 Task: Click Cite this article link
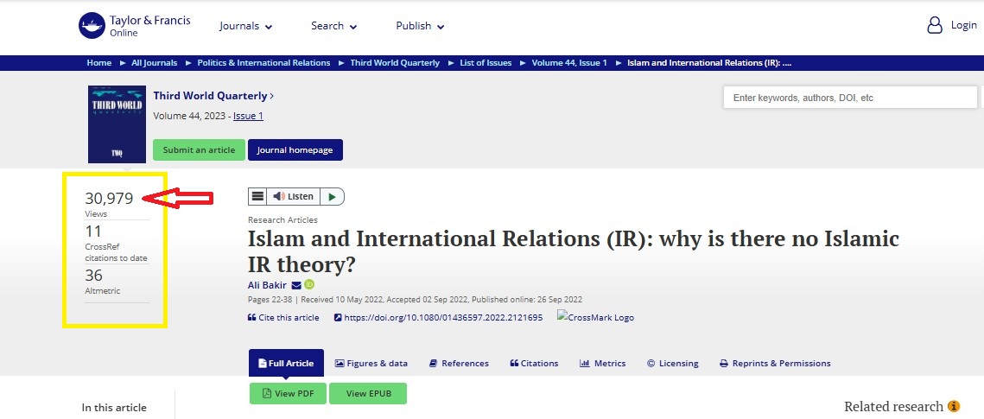click(283, 317)
